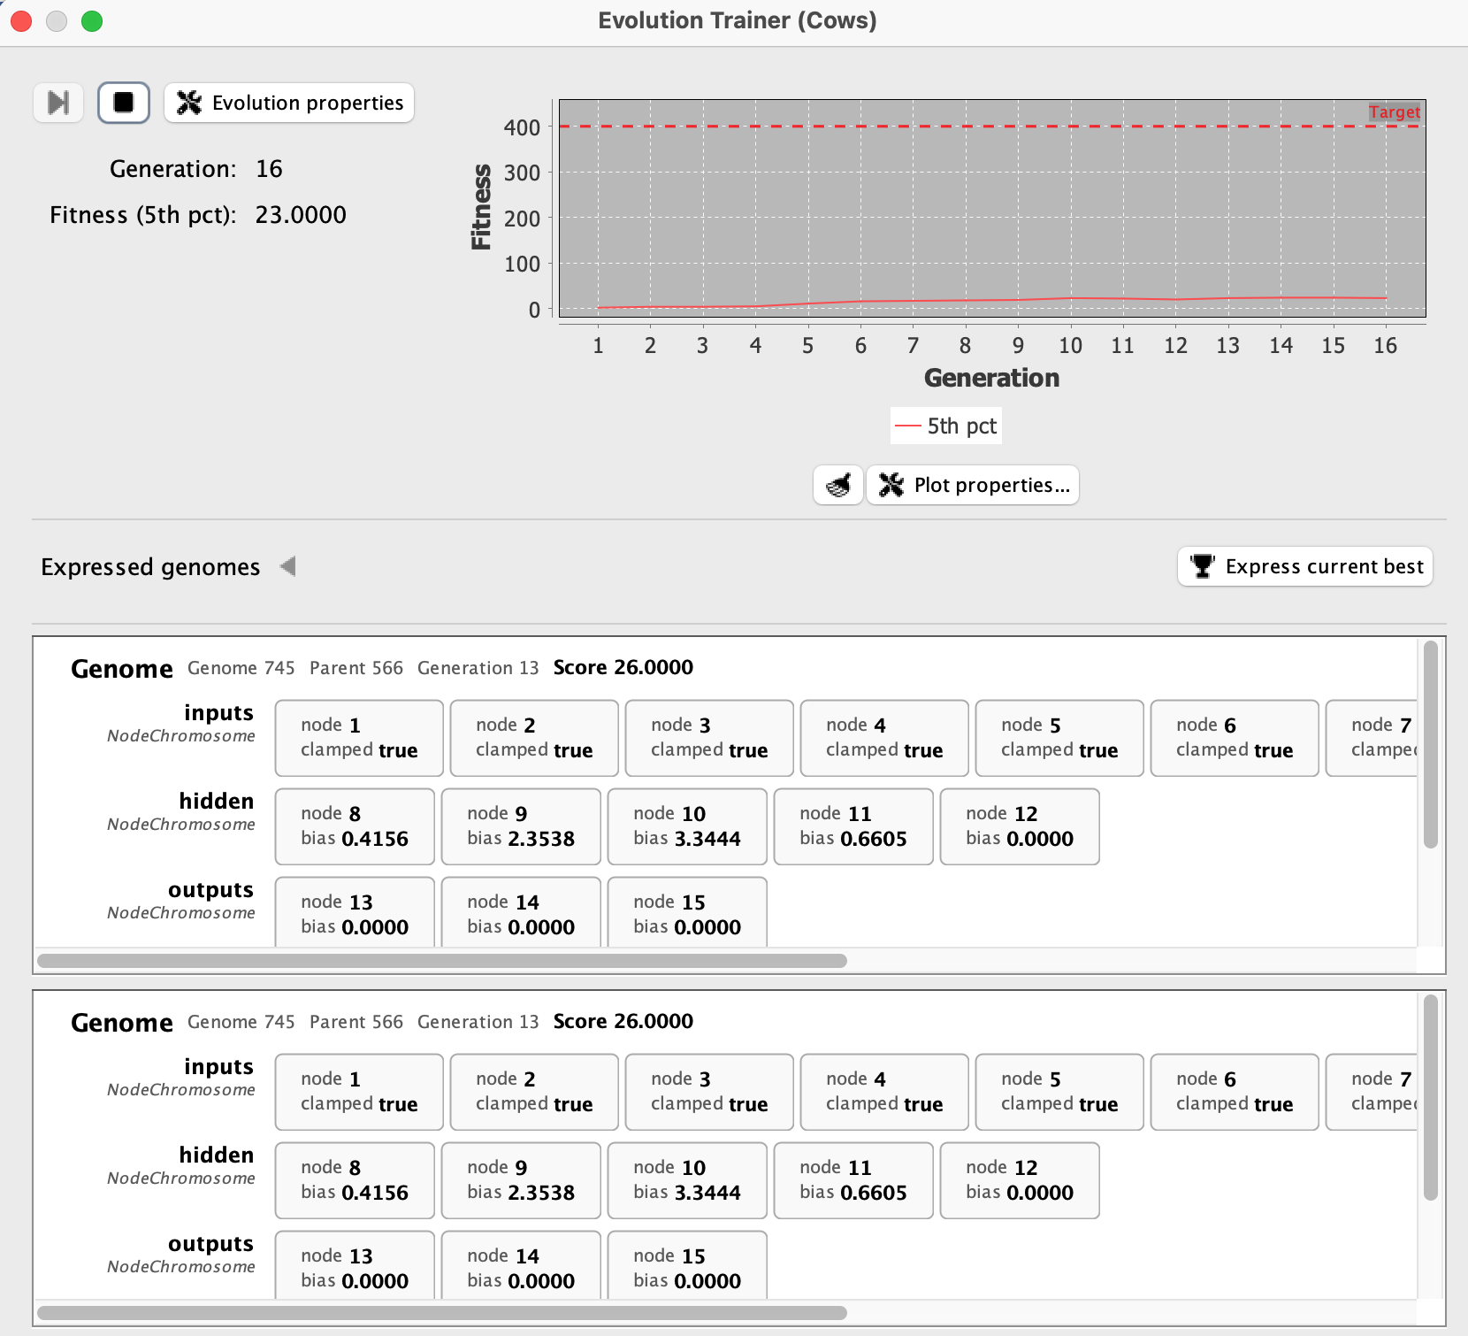Select input node 3 in first genome
Screen dimensions: 1468x1336
tap(709, 738)
